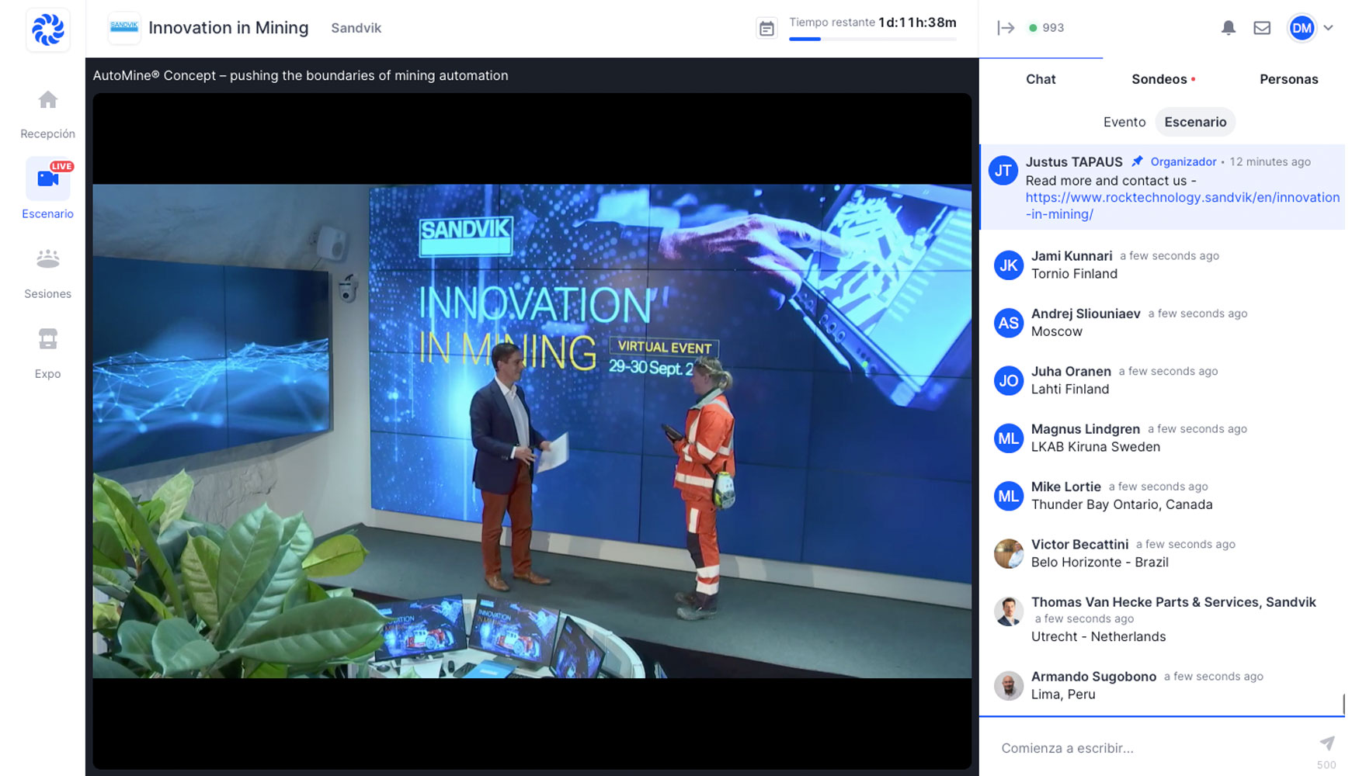
Task: Go to the live Escenario camera icon
Action: [48, 178]
